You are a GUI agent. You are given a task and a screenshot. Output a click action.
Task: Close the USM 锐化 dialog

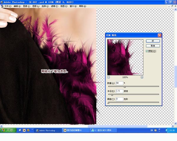click(160, 35)
